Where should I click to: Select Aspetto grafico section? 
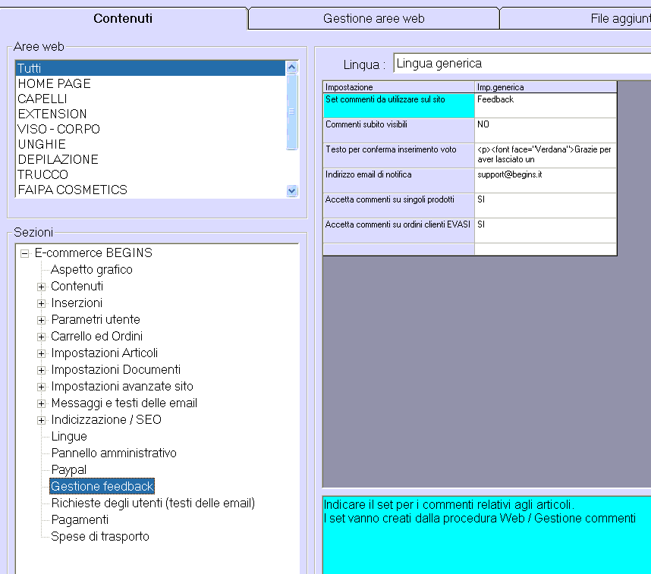(91, 270)
